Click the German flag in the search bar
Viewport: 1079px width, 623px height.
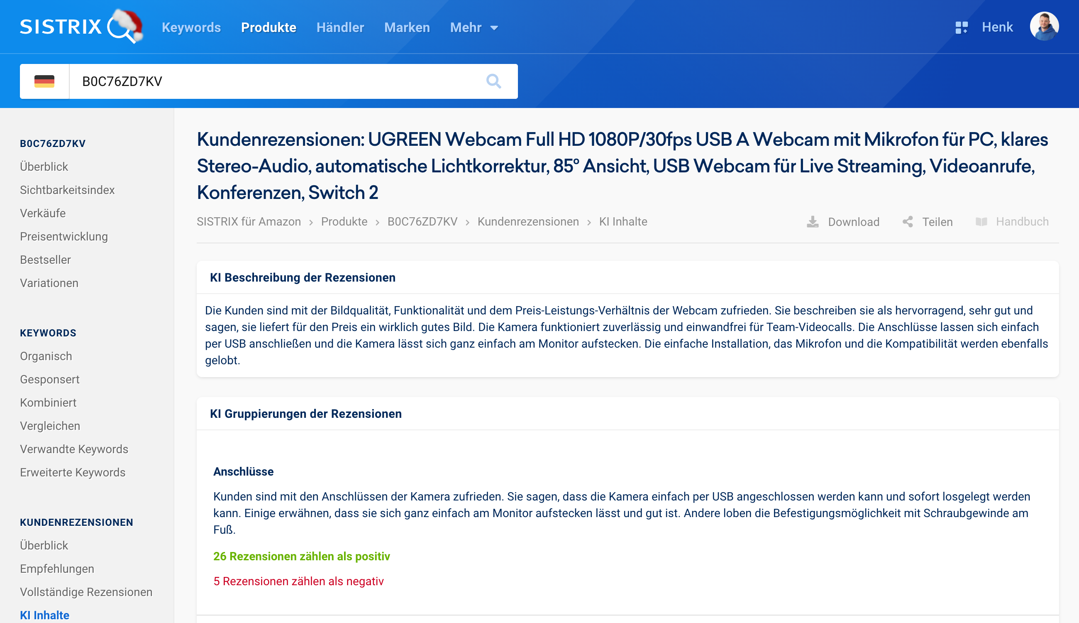point(44,81)
